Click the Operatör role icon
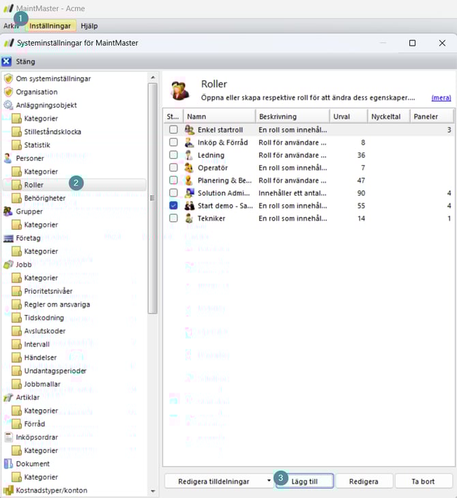This screenshot has height=498, width=457. pyautogui.click(x=189, y=168)
